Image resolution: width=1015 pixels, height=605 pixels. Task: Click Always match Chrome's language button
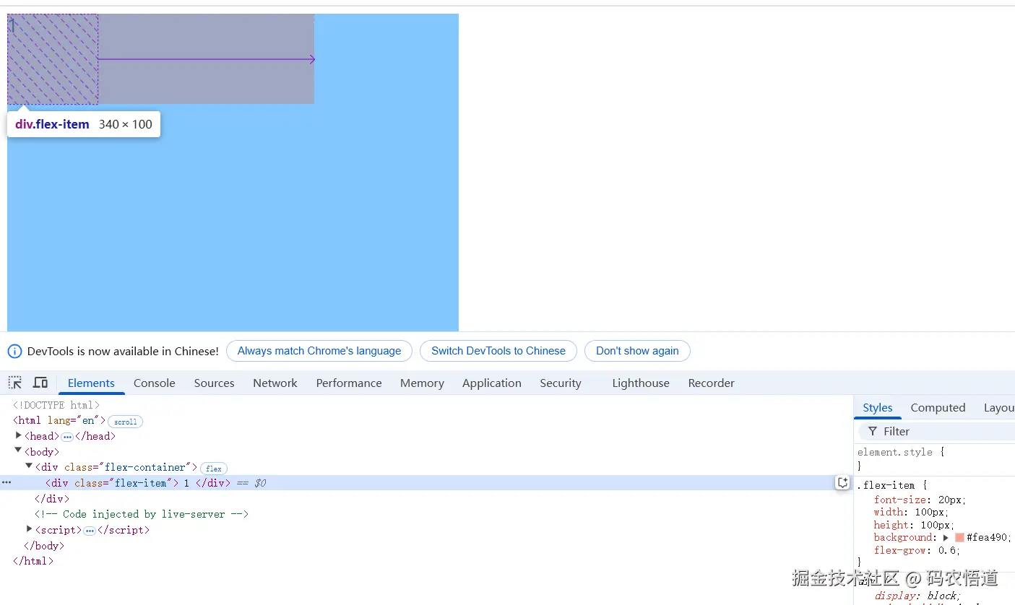(x=319, y=351)
